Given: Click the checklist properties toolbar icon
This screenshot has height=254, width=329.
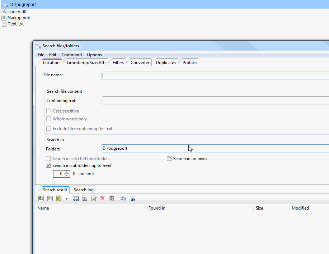Looking at the screenshot, I should (112, 198).
